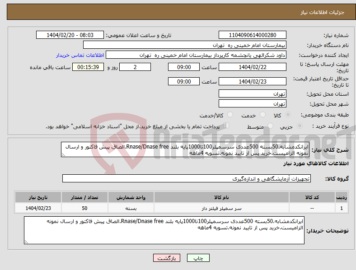The height and width of the screenshot is (270, 356).
Task: Open the اطلاعات تماس خریدار link
Action: click(80, 55)
